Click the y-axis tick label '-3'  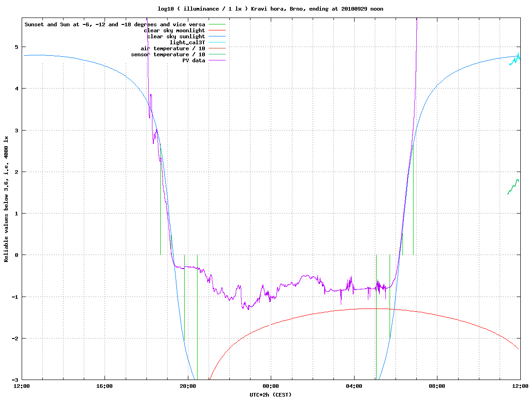tap(15, 380)
